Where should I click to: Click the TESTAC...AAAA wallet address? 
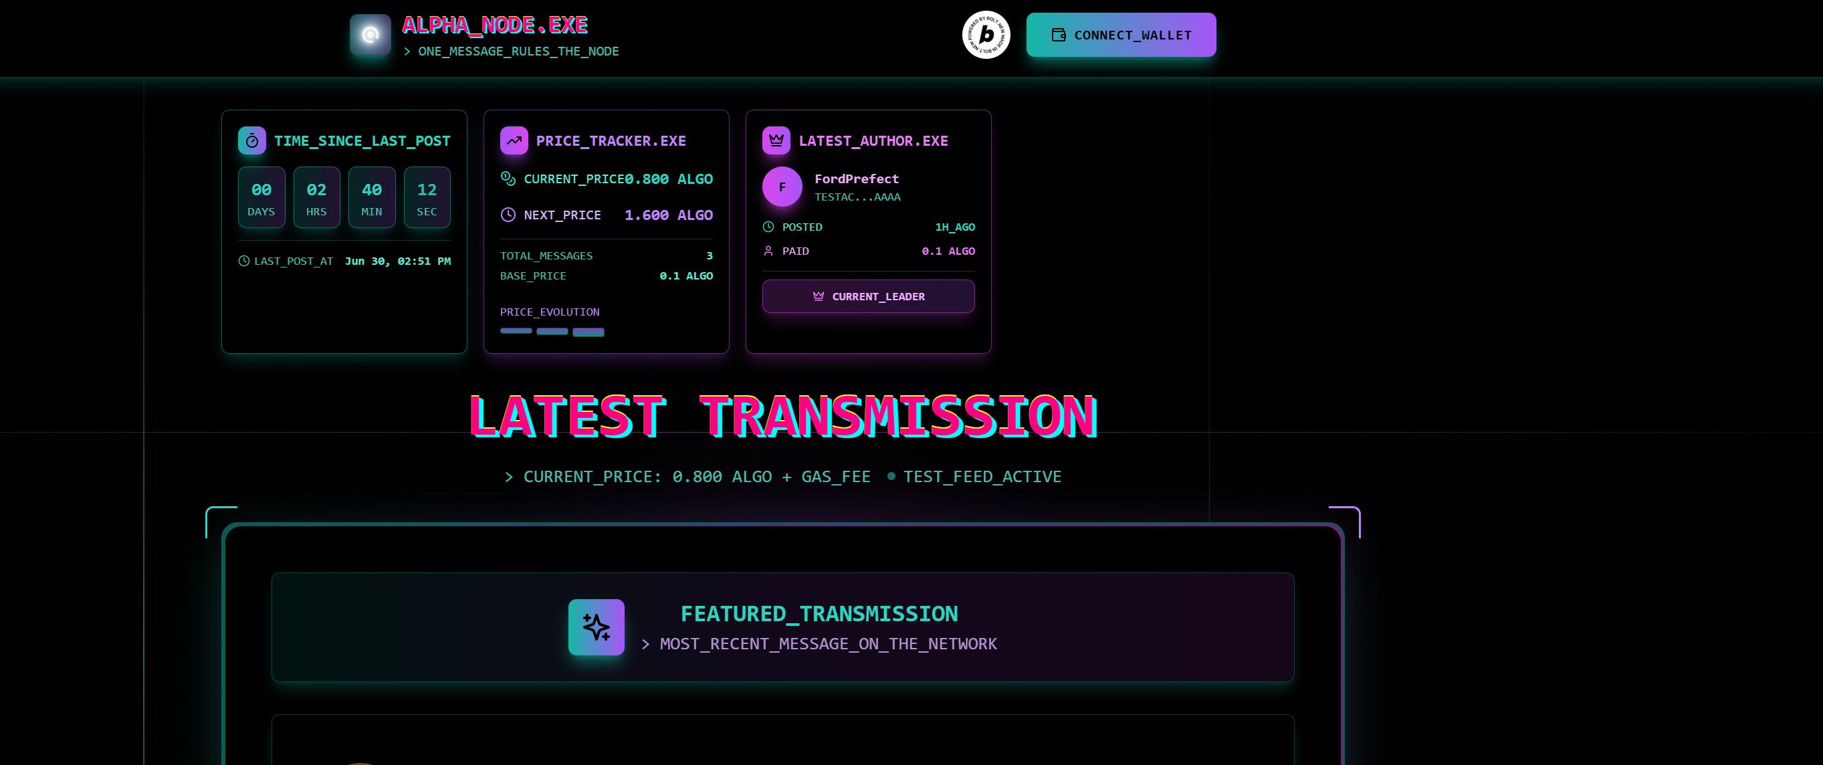[x=857, y=197]
